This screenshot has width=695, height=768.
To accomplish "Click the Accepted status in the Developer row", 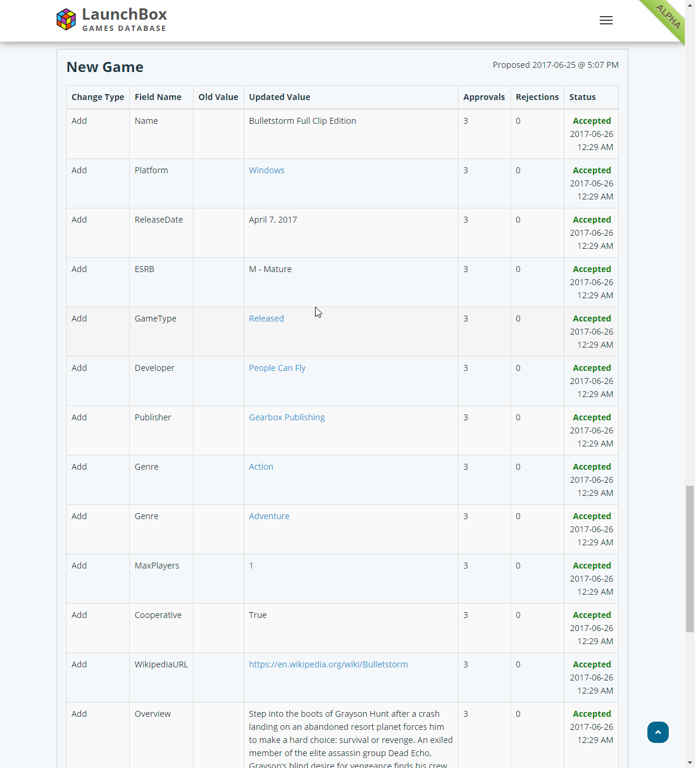I will tap(592, 368).
